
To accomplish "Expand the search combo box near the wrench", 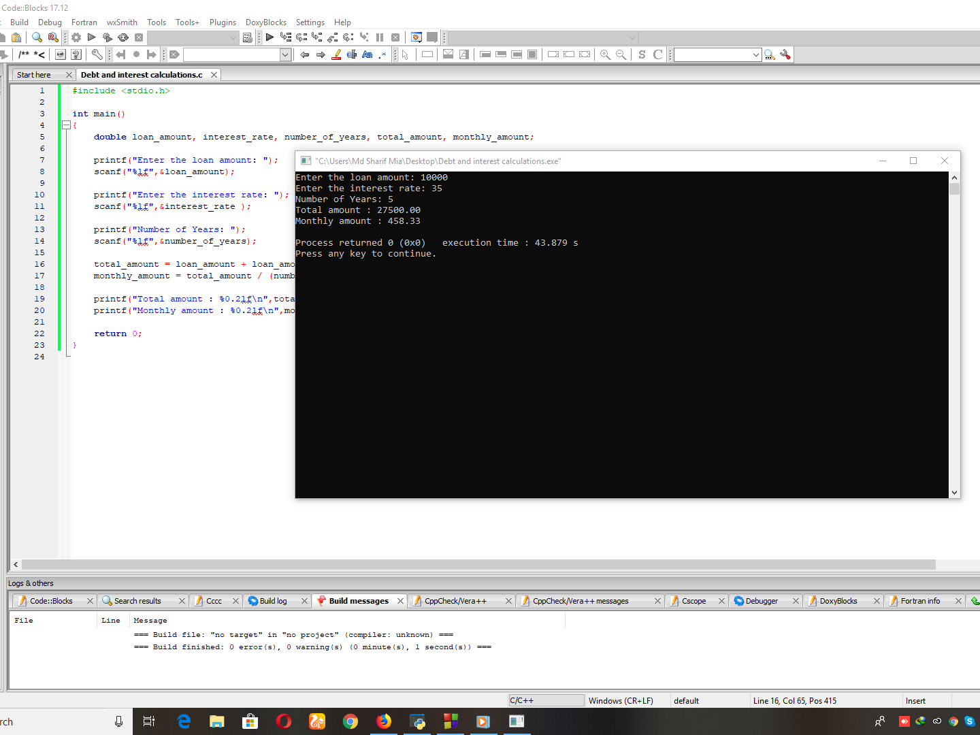I will [x=755, y=54].
